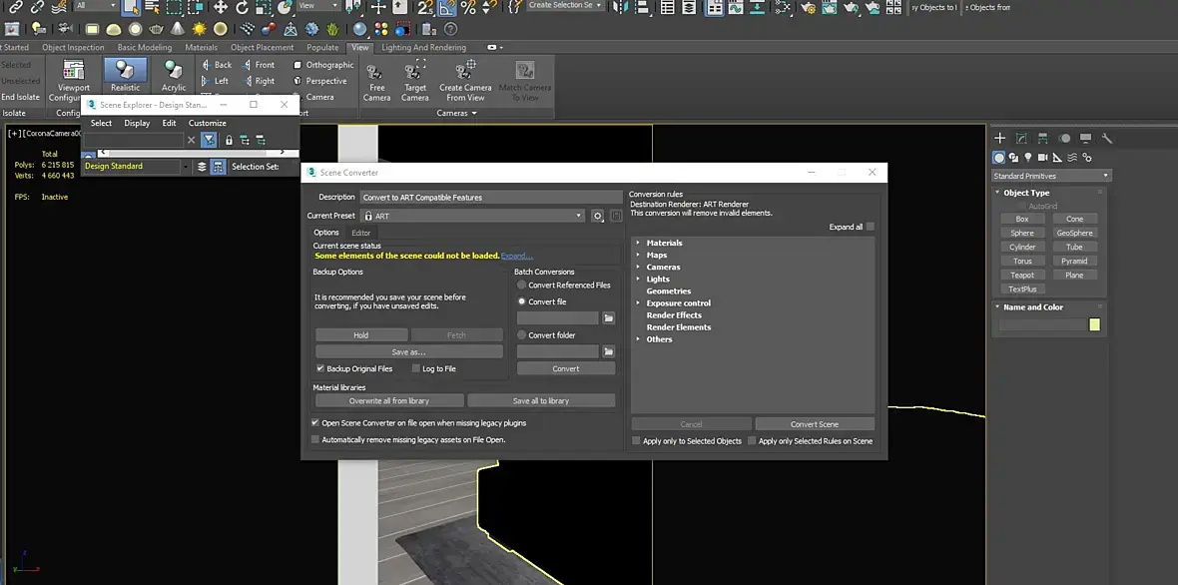1178x585 pixels.
Task: Click the preset settings gear icon
Action: [597, 216]
